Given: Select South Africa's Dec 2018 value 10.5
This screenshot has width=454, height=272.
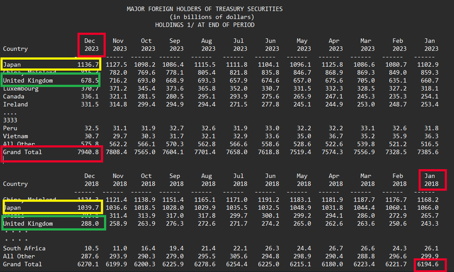Looking at the screenshot, I should 91,248.
